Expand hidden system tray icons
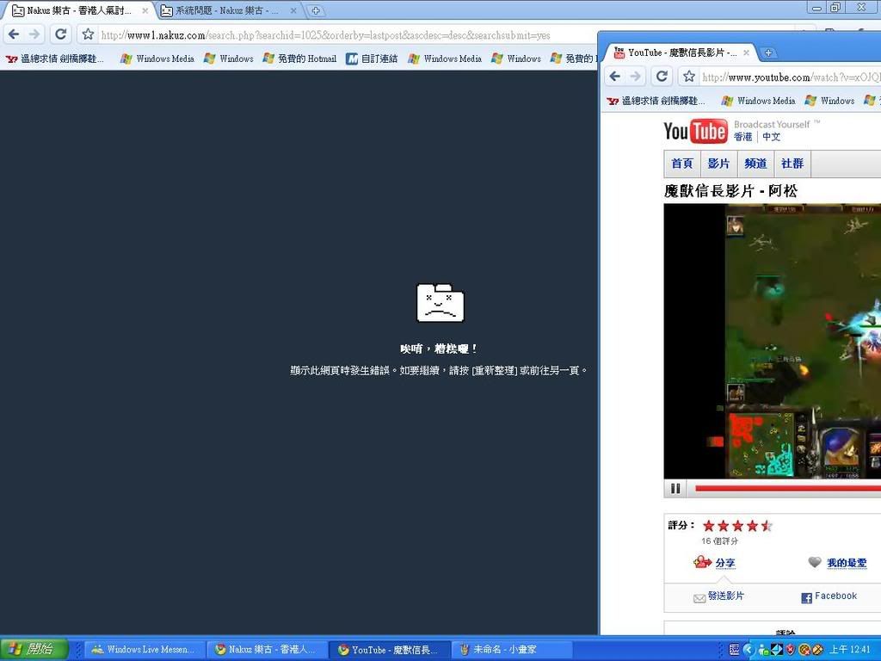 pos(749,650)
